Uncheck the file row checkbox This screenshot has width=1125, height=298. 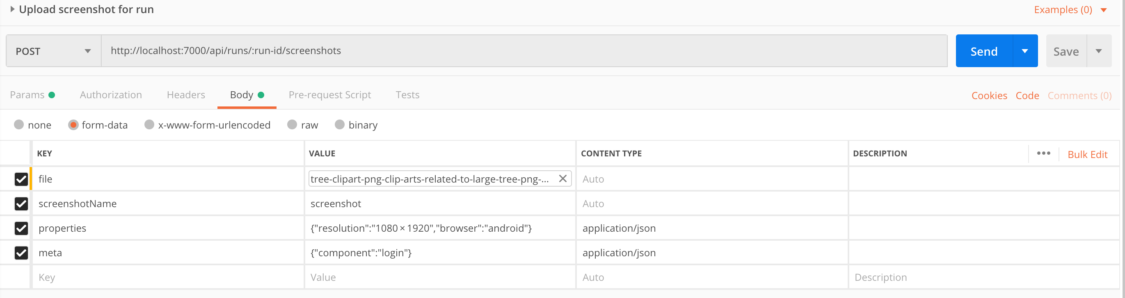21,179
